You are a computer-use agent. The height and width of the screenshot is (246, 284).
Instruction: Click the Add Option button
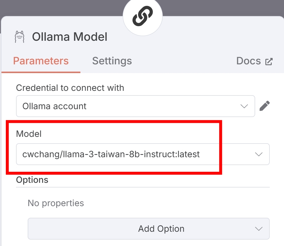pyautogui.click(x=149, y=229)
